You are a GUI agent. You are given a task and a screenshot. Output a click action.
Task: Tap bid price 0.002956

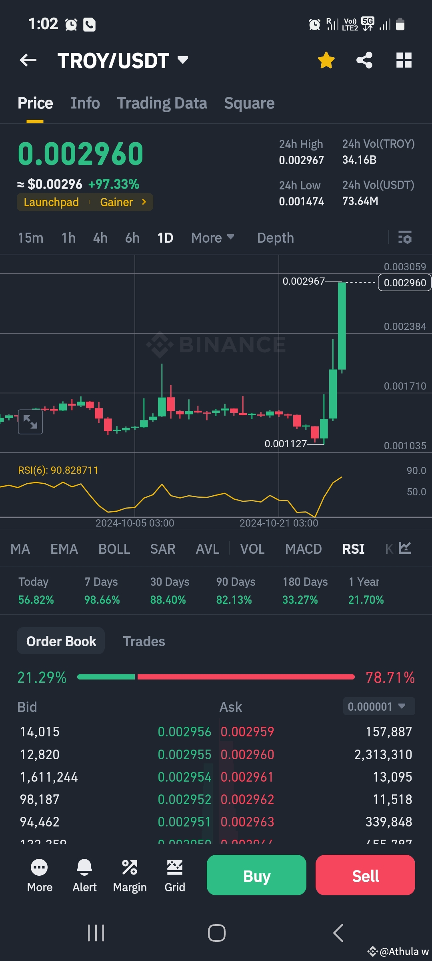[184, 732]
